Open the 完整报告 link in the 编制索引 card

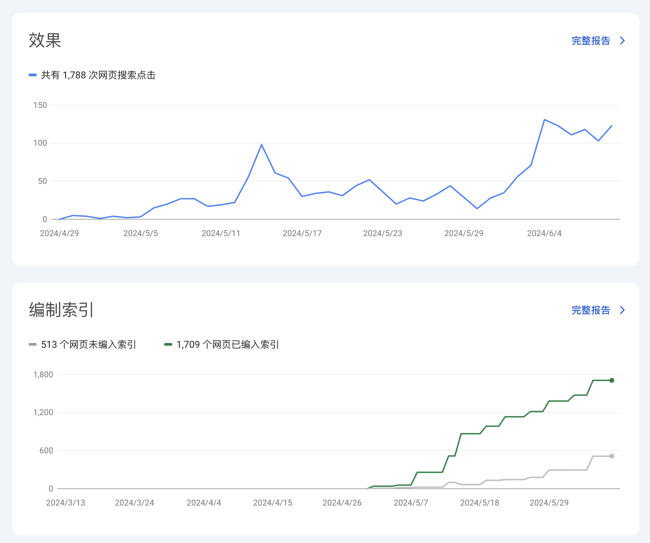[591, 310]
